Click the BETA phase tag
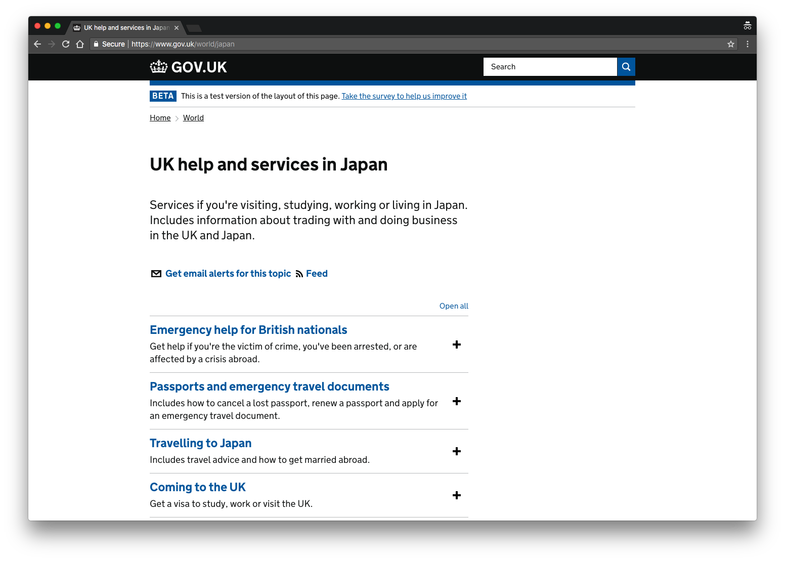Viewport: 785px width, 561px height. pos(163,96)
